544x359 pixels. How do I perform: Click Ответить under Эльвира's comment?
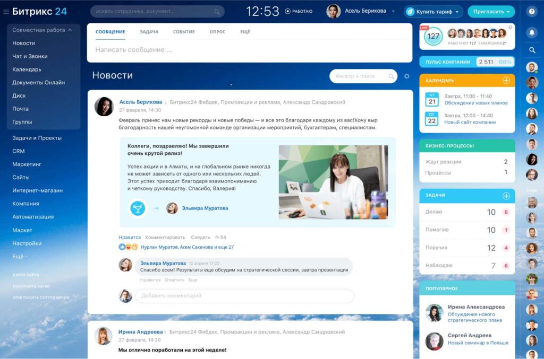point(174,280)
